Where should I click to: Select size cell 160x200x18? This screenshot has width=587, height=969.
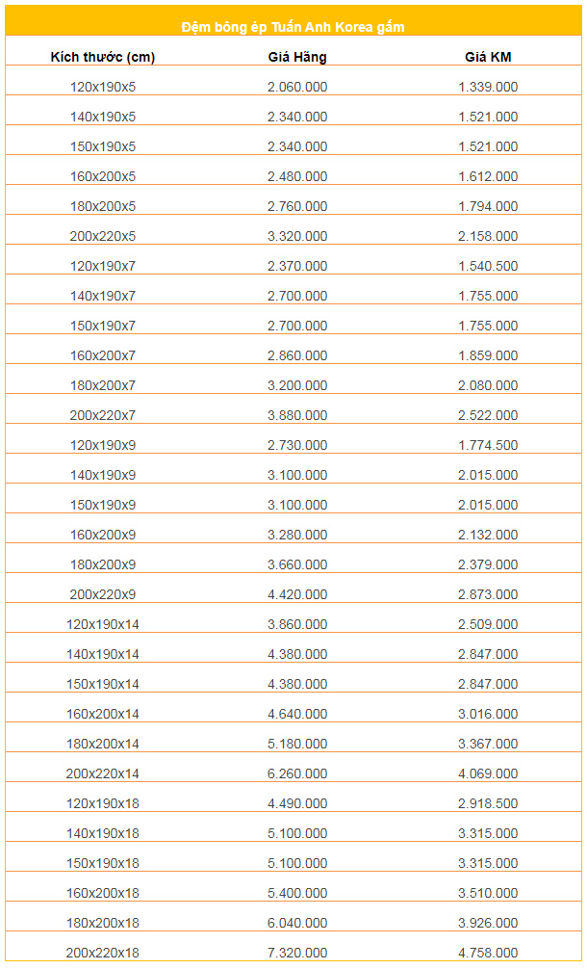102,893
